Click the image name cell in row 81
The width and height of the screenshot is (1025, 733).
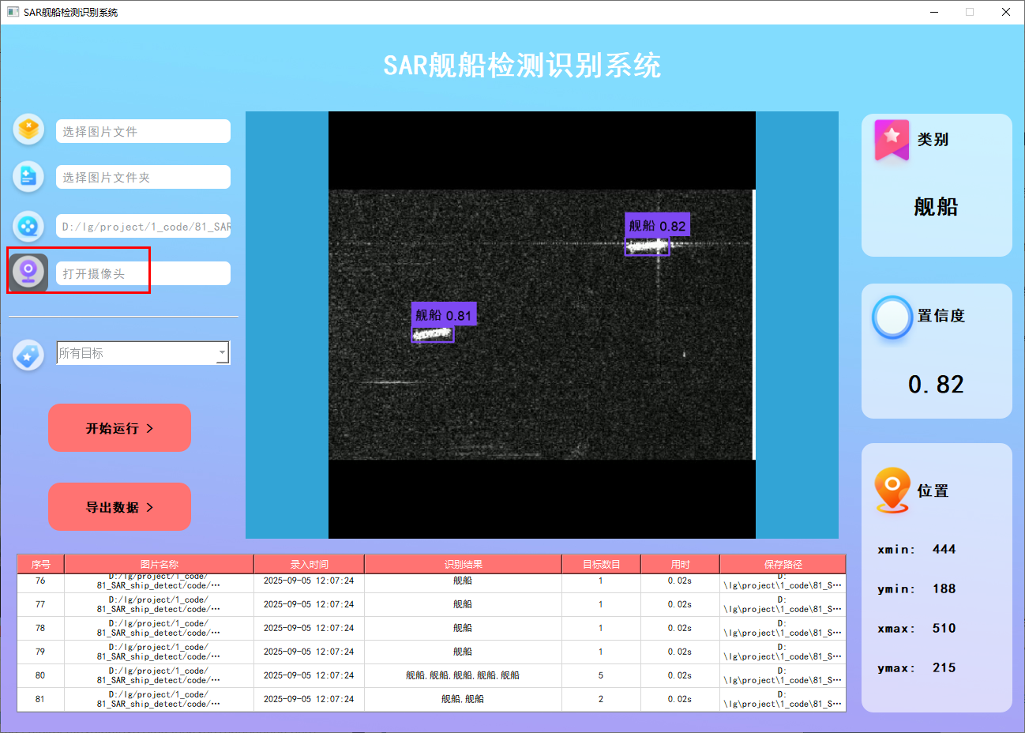coord(159,699)
